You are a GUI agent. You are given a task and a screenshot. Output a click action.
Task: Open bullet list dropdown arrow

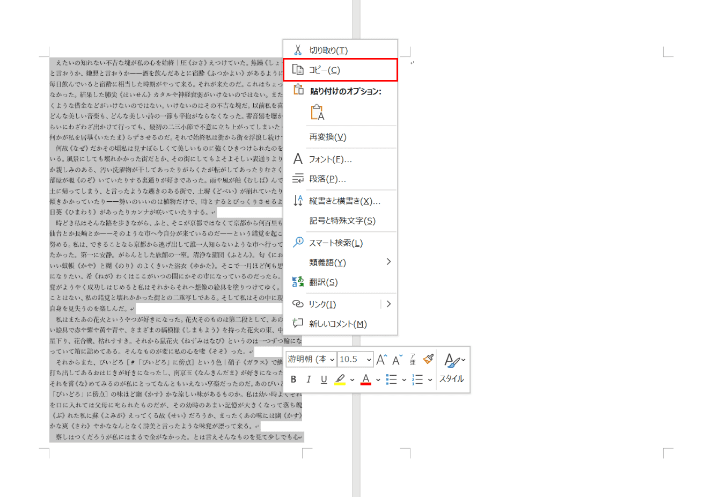[x=404, y=379]
